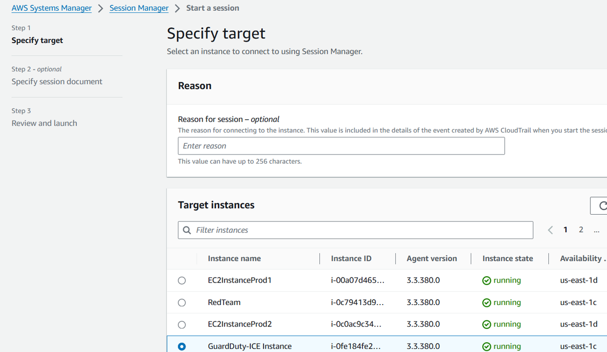Click the breadcrumb chevron after AWS Systems Manager
This screenshot has width=607, height=352.
coord(100,8)
